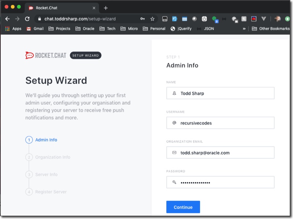Image resolution: width=293 pixels, height=219 pixels.
Task: Click the lock site info icon
Action: coord(39,19)
